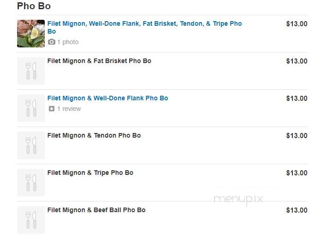Click placeholder fork-knife icon for Tendon Pho Bo
Image resolution: width=321 pixels, height=237 pixels.
coord(31,145)
